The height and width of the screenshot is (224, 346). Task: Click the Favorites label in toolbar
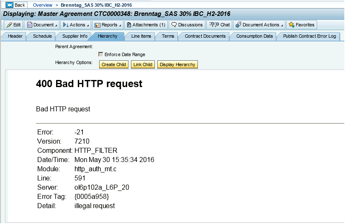pyautogui.click(x=305, y=25)
